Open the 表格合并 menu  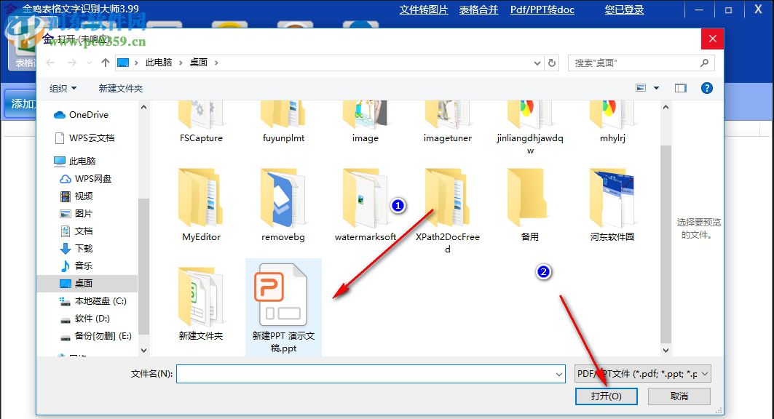point(479,10)
